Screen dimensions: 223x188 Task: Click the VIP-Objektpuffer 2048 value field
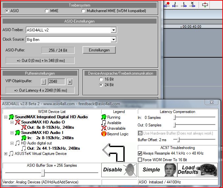click(57, 82)
